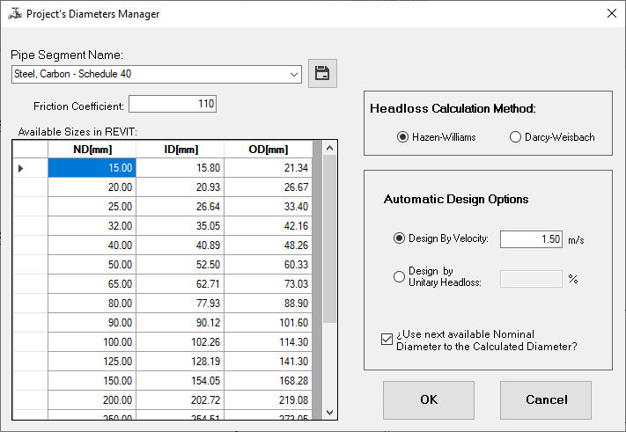Select the ID cell 26.64
The width and height of the screenshot is (626, 432).
click(180, 207)
